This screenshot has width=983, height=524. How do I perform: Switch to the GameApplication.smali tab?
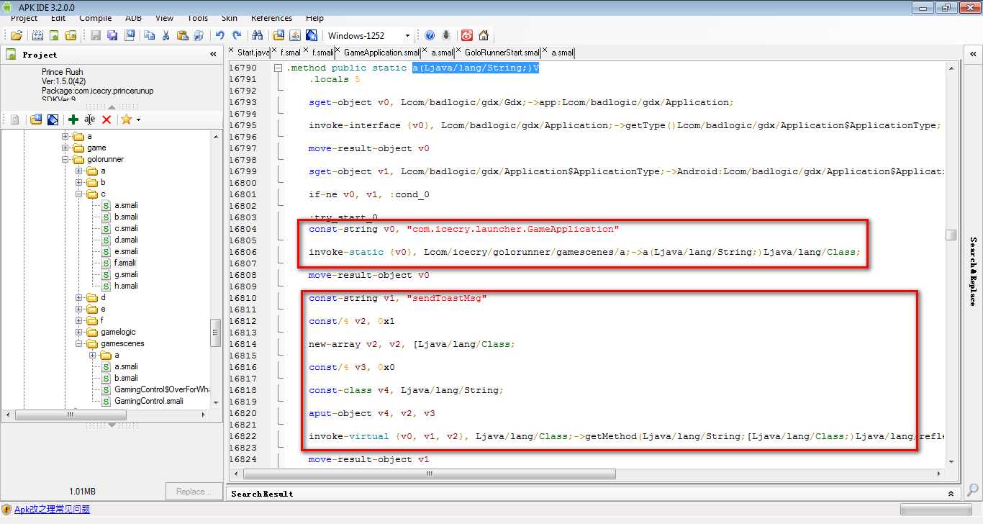[x=381, y=53]
